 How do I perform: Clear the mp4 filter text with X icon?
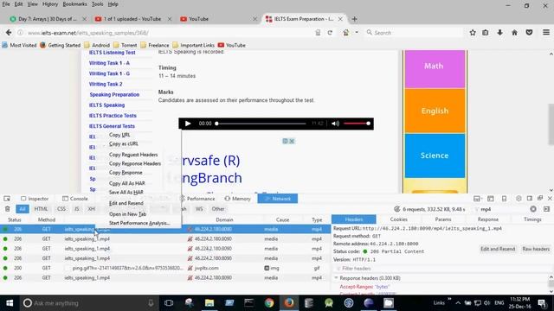[x=533, y=209]
